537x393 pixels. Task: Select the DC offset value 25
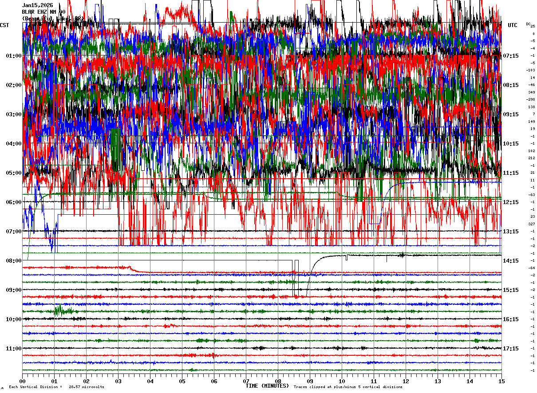click(533, 26)
